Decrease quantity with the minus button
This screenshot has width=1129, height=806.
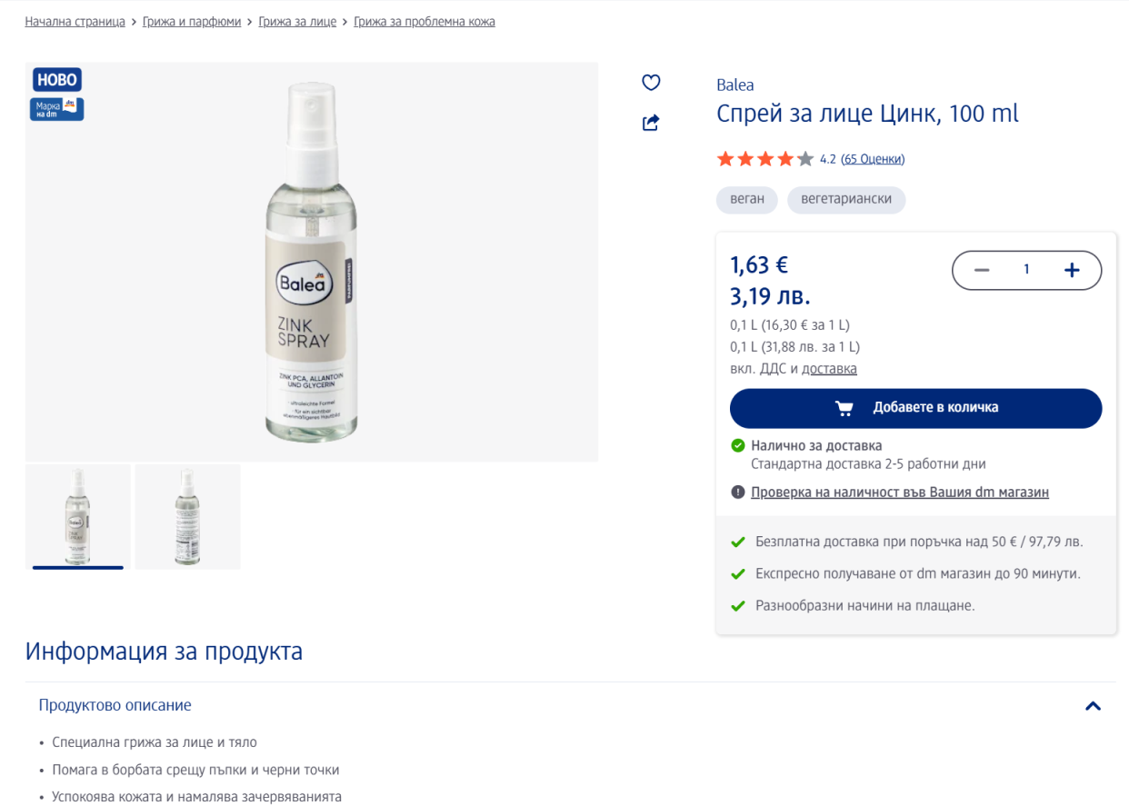coord(982,270)
